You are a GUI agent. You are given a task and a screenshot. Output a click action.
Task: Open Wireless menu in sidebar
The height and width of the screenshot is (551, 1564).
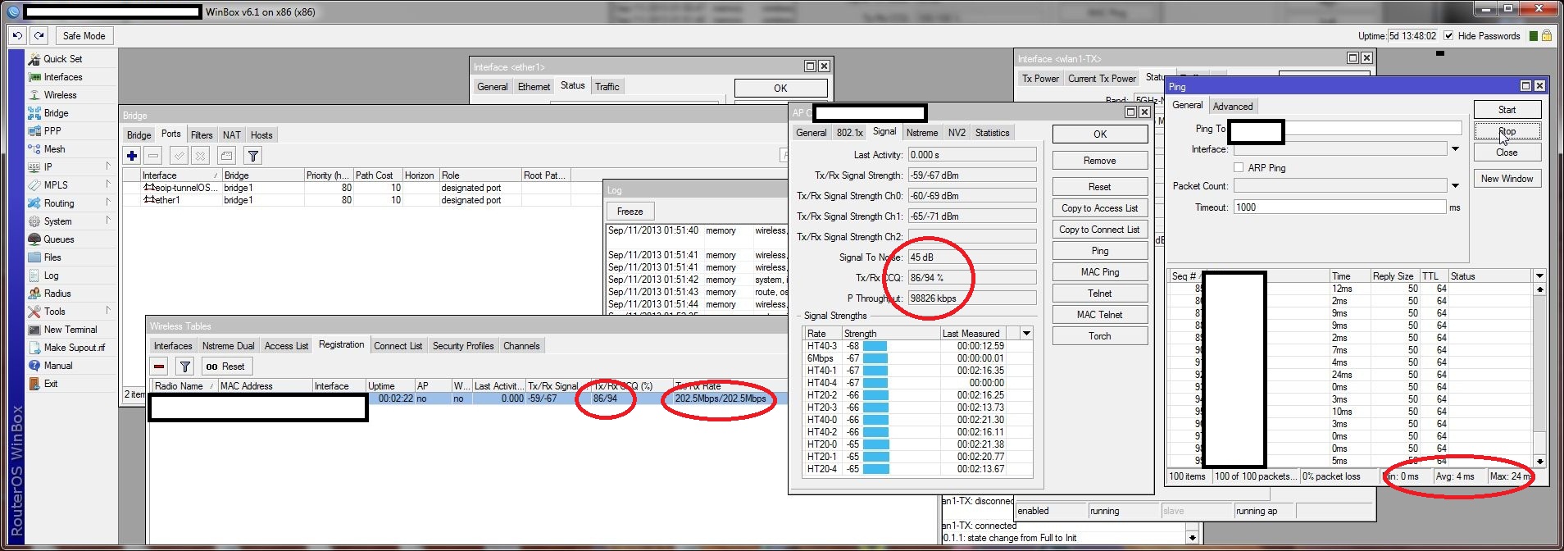coord(60,95)
